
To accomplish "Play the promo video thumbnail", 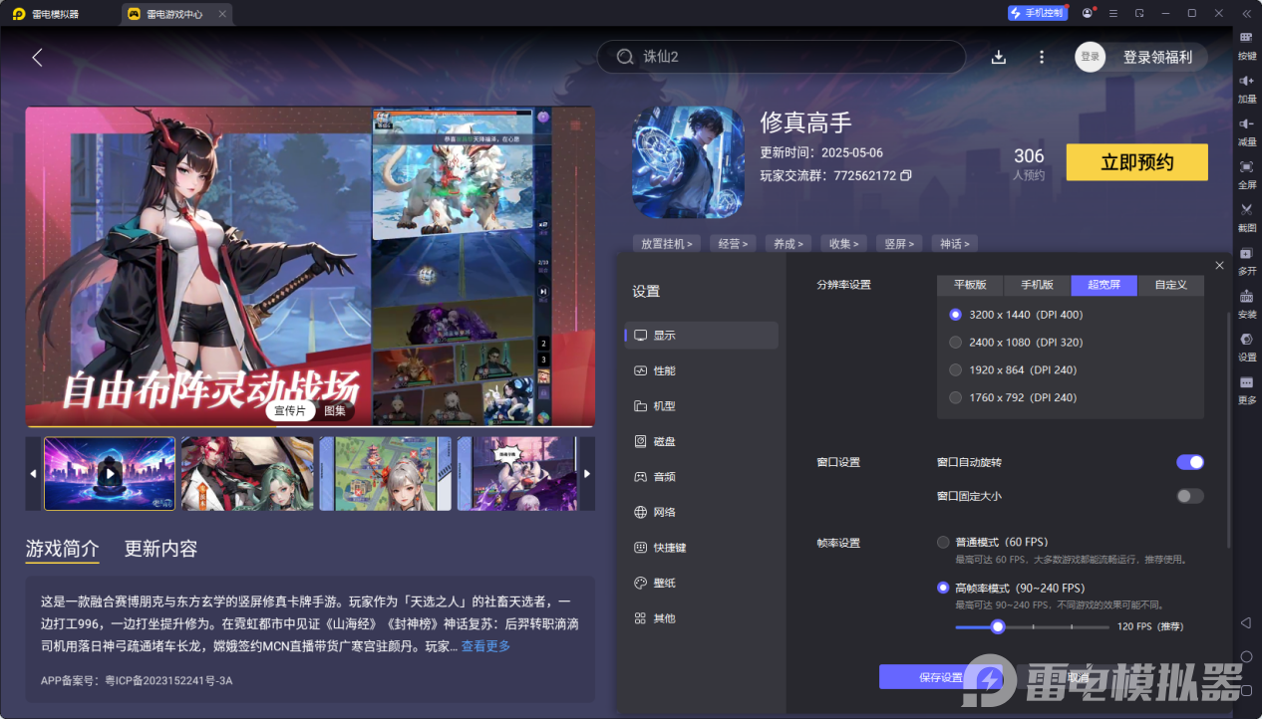I will 110,473.
